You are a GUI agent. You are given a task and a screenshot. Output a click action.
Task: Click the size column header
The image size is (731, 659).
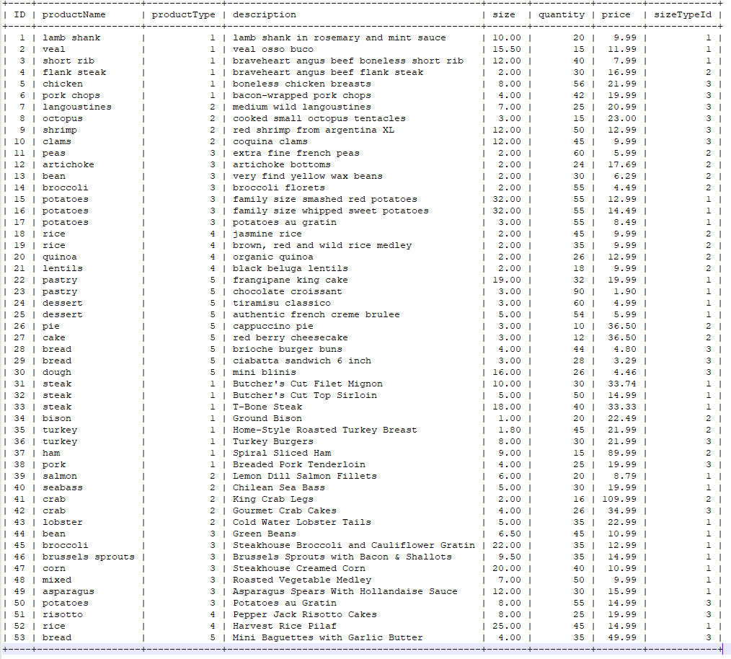tap(504, 14)
